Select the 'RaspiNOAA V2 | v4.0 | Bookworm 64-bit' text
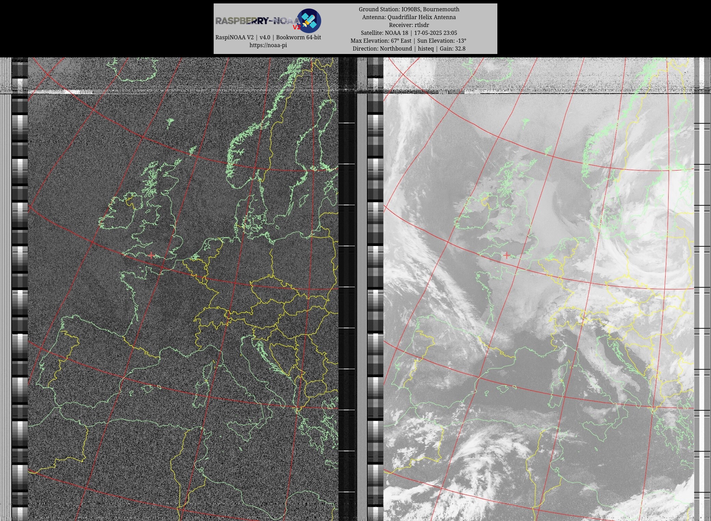711x521 pixels. [x=268, y=37]
